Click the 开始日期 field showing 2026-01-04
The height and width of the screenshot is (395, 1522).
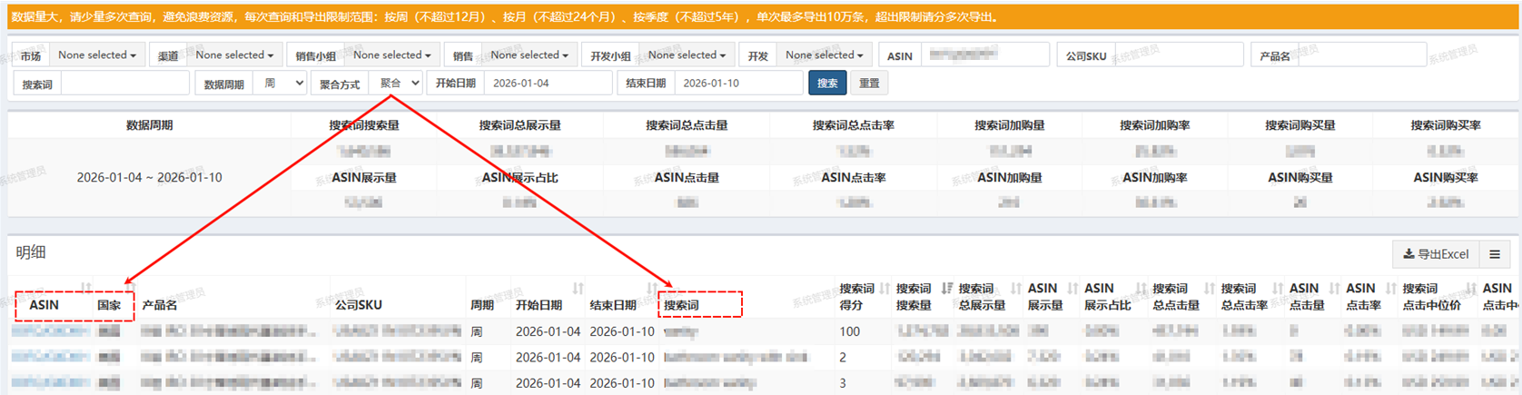549,84
